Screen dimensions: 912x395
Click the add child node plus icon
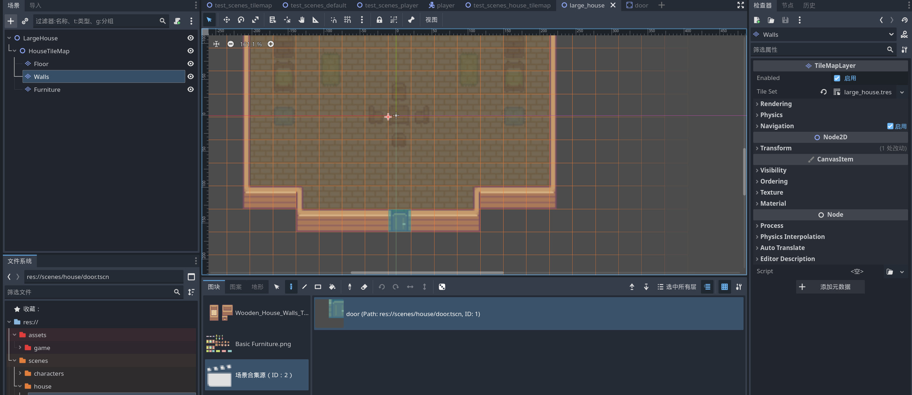tap(11, 21)
